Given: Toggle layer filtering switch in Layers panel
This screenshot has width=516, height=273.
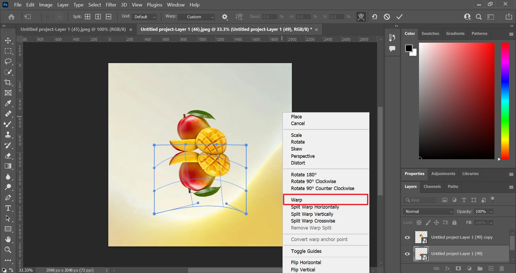Looking at the screenshot, I should point(492,199).
